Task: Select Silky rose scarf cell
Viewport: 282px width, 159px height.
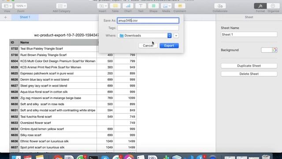Action: [58, 135]
